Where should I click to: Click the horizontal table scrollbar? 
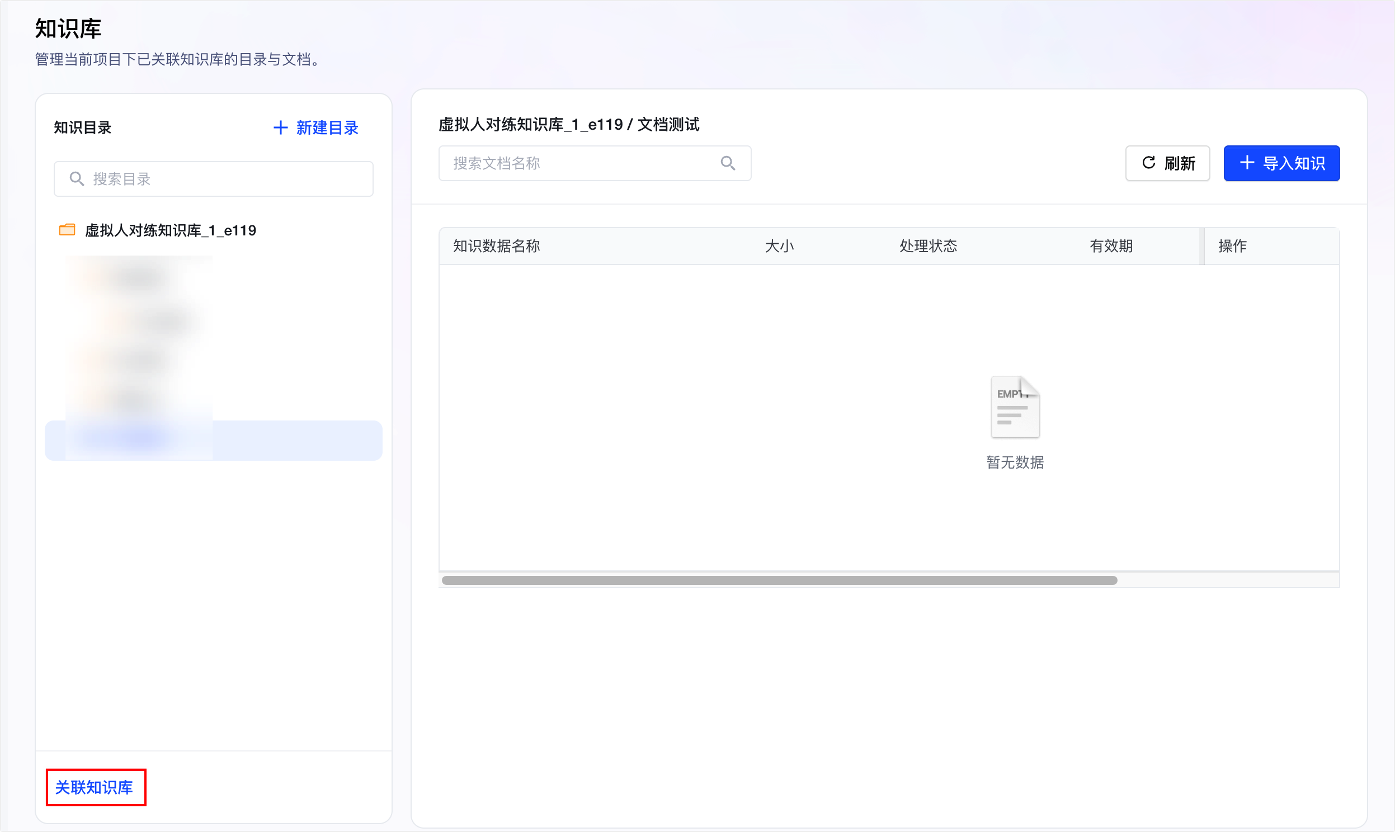point(779,580)
